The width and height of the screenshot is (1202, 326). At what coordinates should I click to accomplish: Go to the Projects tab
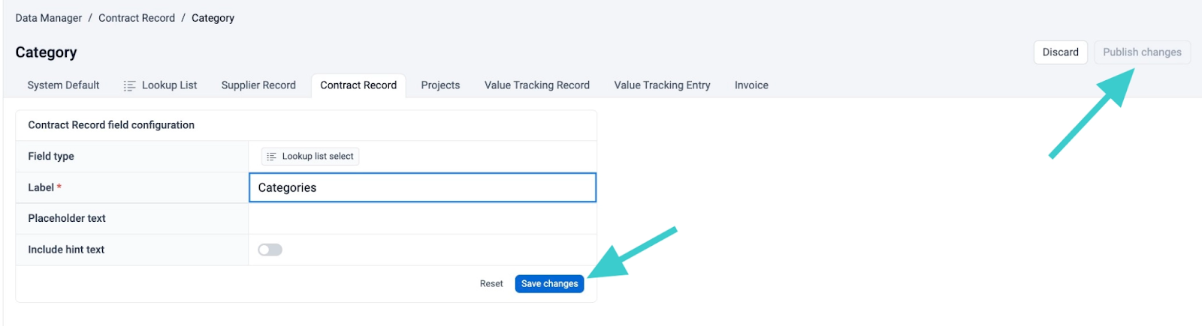tap(440, 85)
